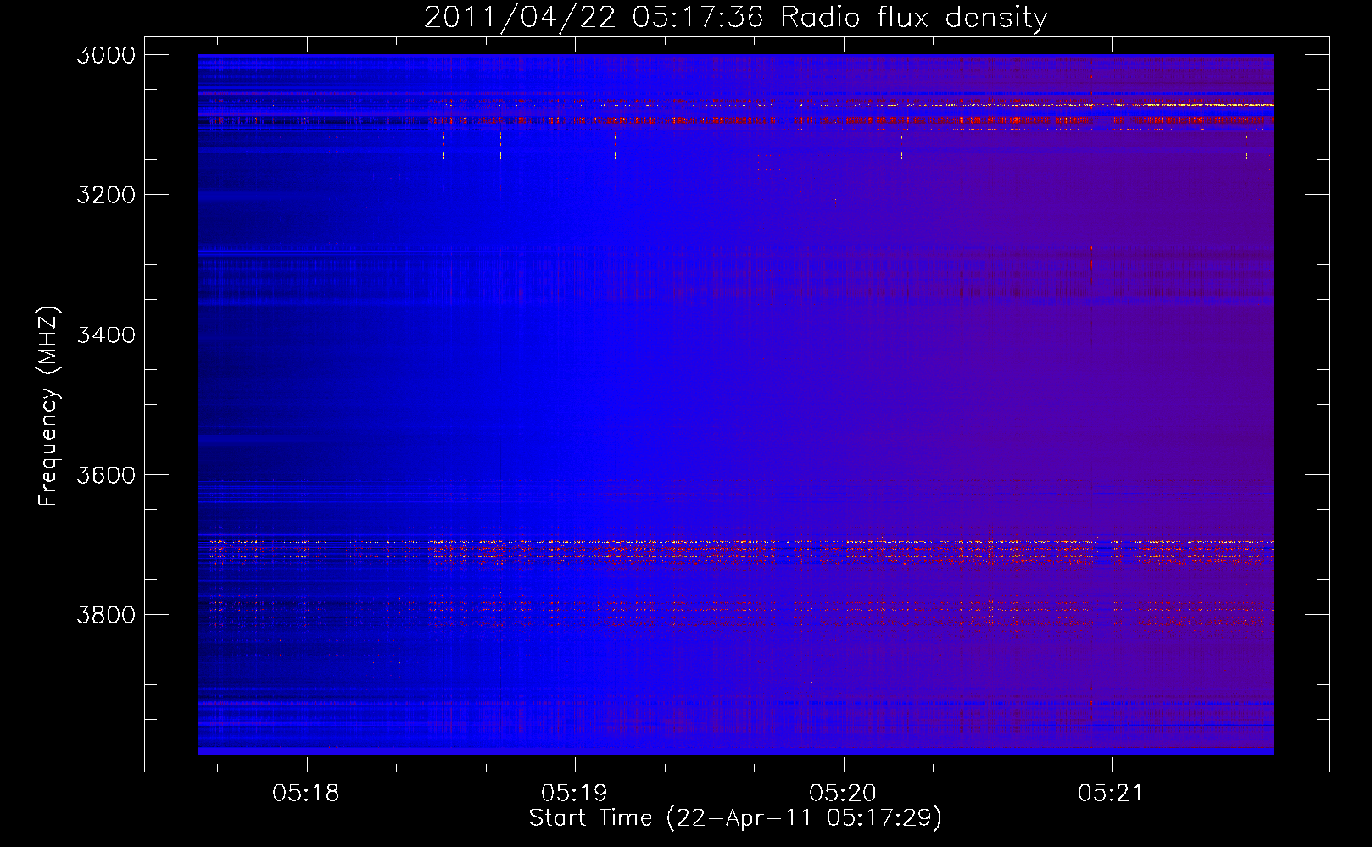Click the 'Start Time (22-Apr-11 05:17:29)' label

735,818
